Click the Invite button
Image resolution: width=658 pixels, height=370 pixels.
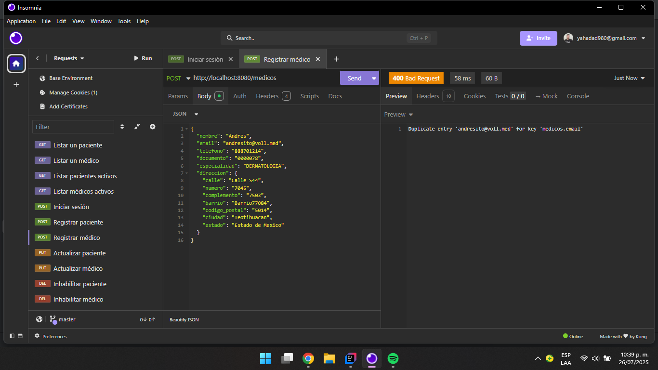(538, 38)
